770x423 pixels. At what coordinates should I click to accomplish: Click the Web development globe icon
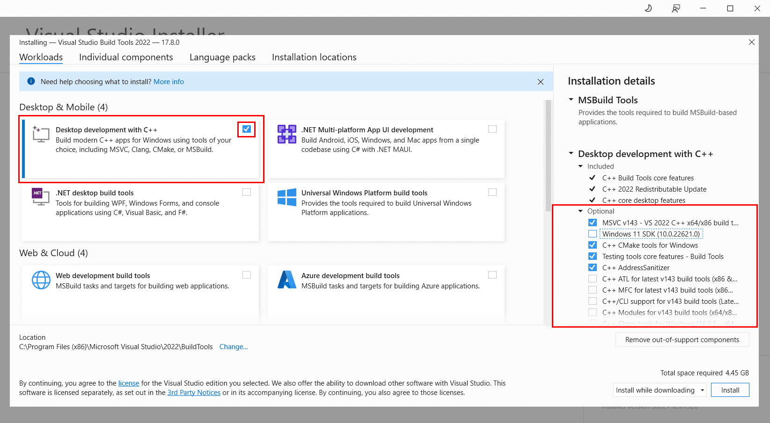[41, 280]
